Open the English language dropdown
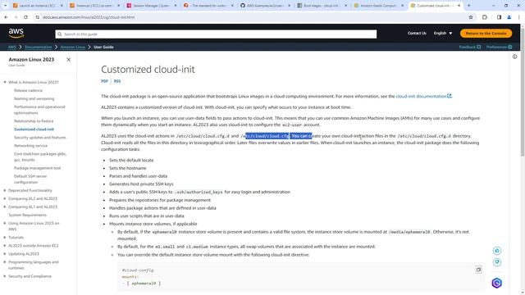525x295 pixels. 443,33
